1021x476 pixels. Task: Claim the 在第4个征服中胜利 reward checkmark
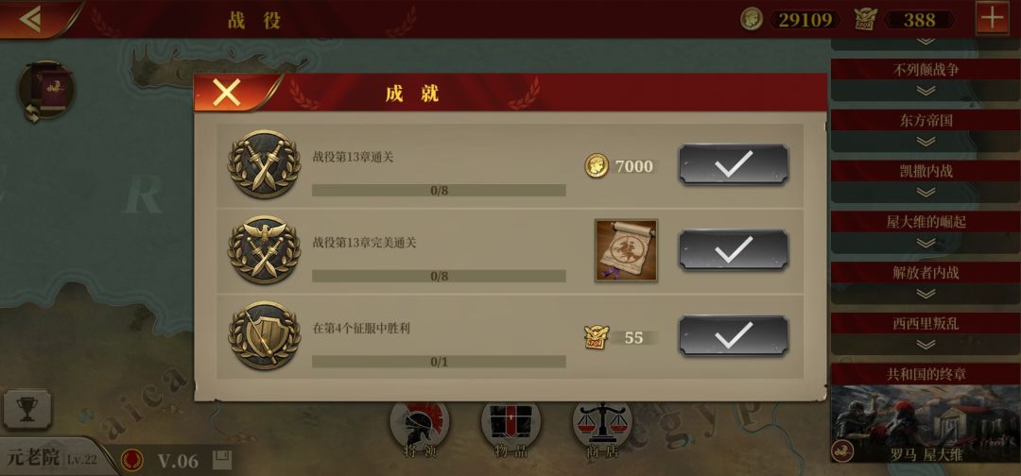click(x=734, y=335)
